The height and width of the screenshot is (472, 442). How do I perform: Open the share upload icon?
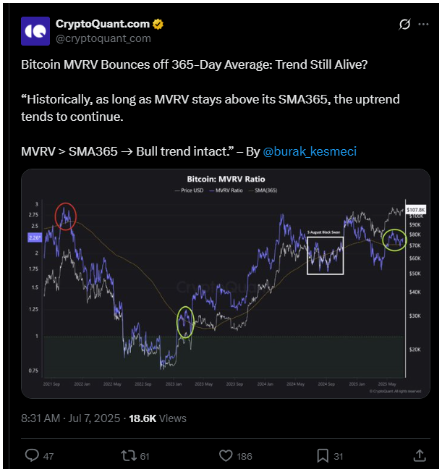coord(420,455)
